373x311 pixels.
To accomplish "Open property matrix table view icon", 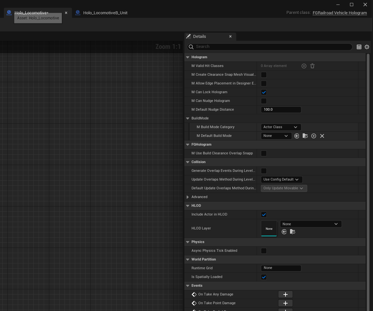I will click(x=359, y=47).
